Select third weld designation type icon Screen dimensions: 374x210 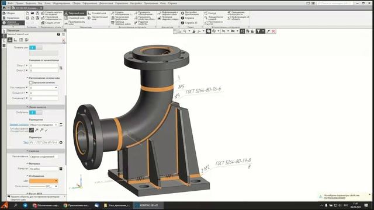click(41, 130)
